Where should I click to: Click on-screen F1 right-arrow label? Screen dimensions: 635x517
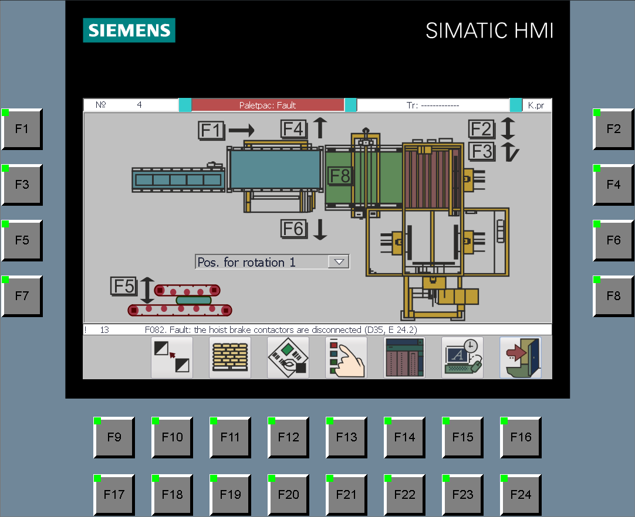pyautogui.click(x=227, y=130)
